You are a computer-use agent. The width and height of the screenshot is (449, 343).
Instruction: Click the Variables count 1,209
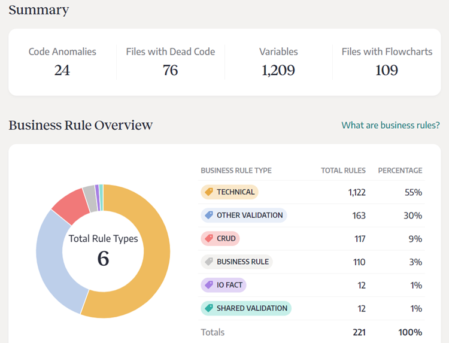(x=278, y=70)
